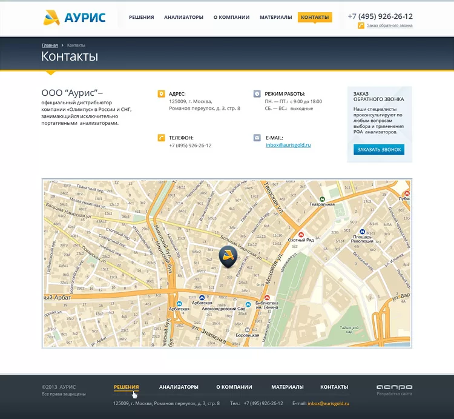The height and width of the screenshot is (419, 454).
Task: Click Заказ обратного звонка link in header
Action: [389, 25]
